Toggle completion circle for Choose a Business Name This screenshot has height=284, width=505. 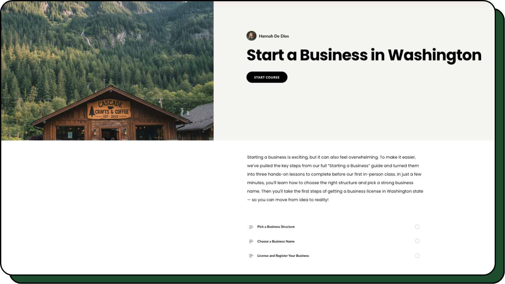(x=417, y=241)
